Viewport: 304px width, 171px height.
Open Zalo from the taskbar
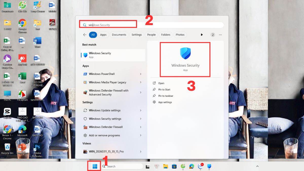tap(201, 166)
